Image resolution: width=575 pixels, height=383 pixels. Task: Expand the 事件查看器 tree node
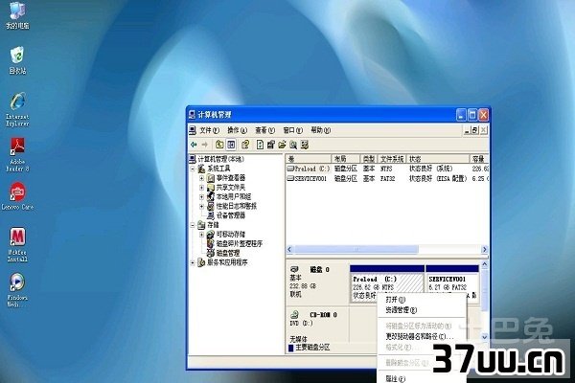click(x=201, y=178)
